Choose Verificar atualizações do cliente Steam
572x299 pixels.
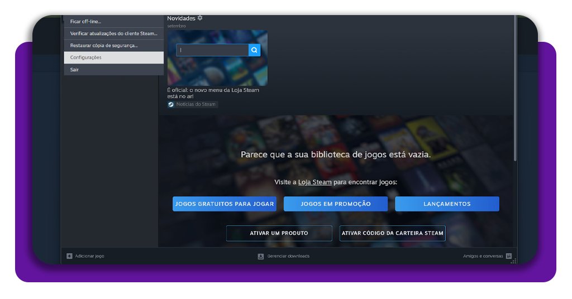[113, 33]
